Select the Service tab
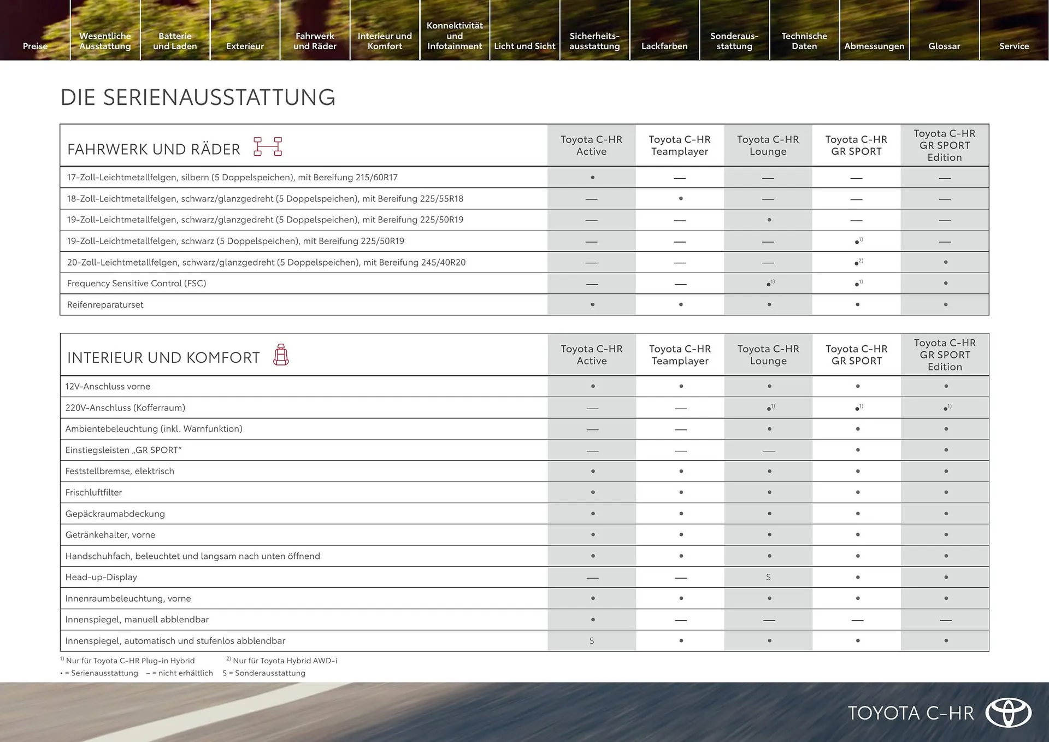This screenshot has width=1049, height=742. (x=1014, y=46)
